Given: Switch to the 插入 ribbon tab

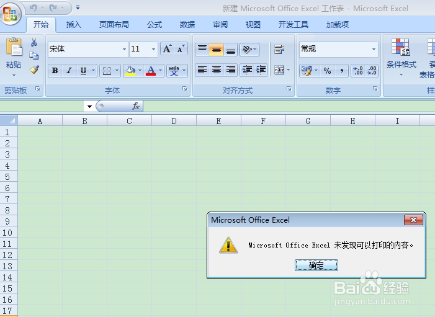Looking at the screenshot, I should (73, 25).
